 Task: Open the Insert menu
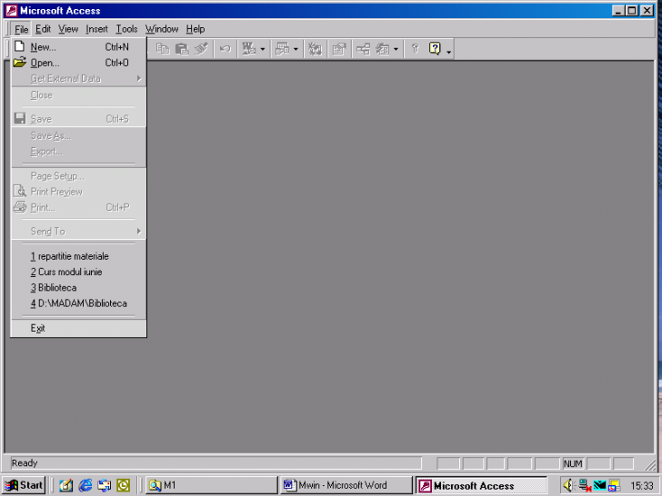[96, 29]
